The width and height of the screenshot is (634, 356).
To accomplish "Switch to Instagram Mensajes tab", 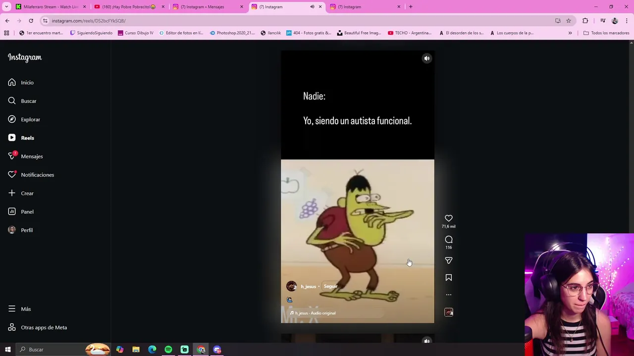I will pyautogui.click(x=207, y=7).
